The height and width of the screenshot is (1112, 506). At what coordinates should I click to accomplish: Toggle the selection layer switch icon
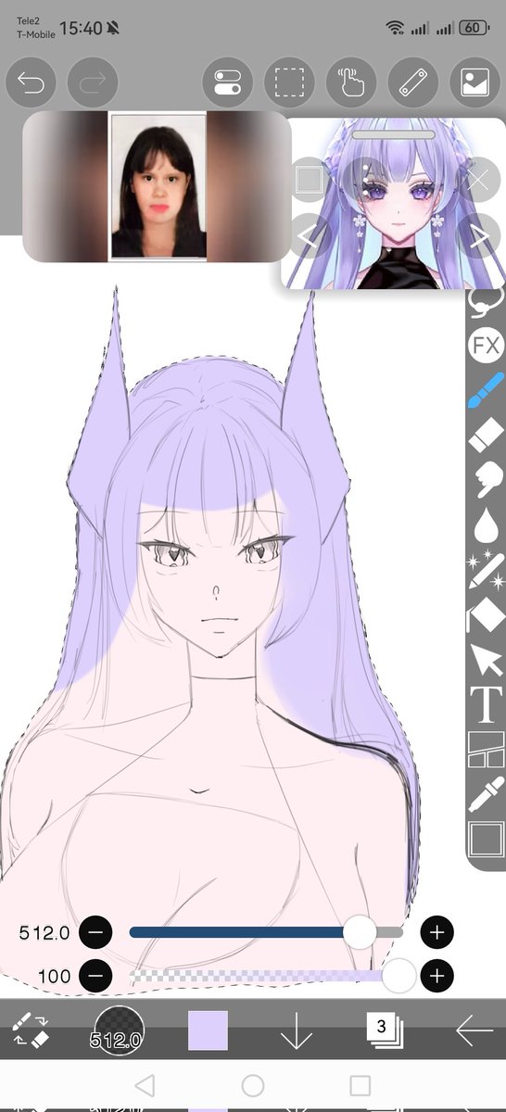click(227, 83)
